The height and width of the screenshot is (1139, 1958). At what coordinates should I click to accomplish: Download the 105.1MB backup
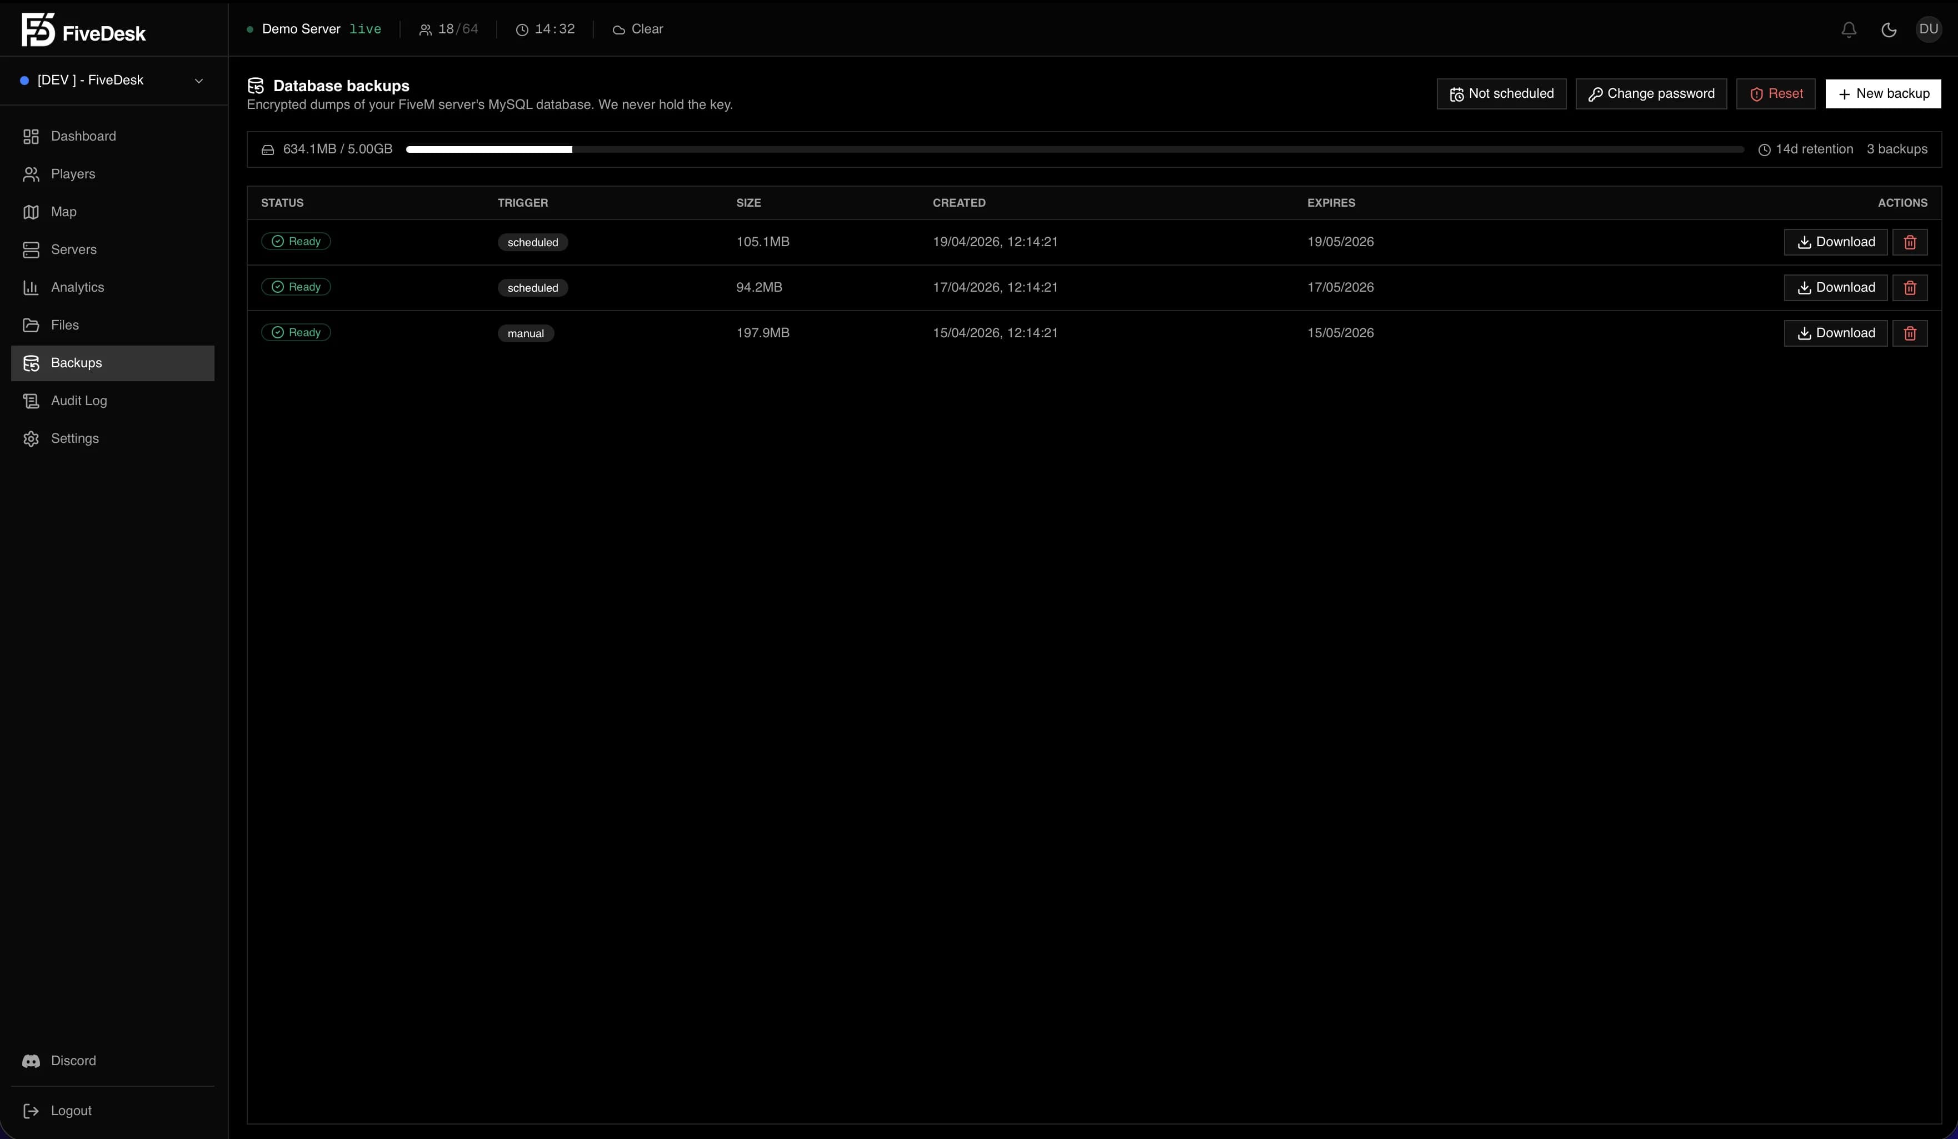(x=1835, y=242)
